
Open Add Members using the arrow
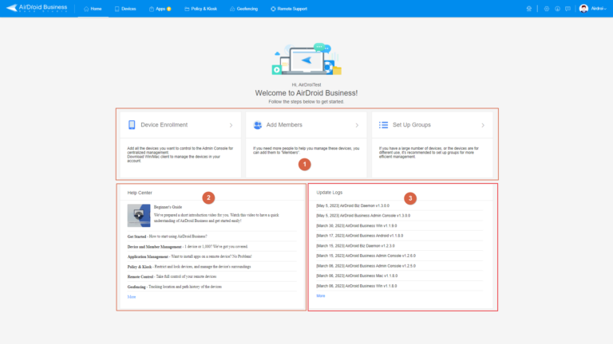click(357, 125)
